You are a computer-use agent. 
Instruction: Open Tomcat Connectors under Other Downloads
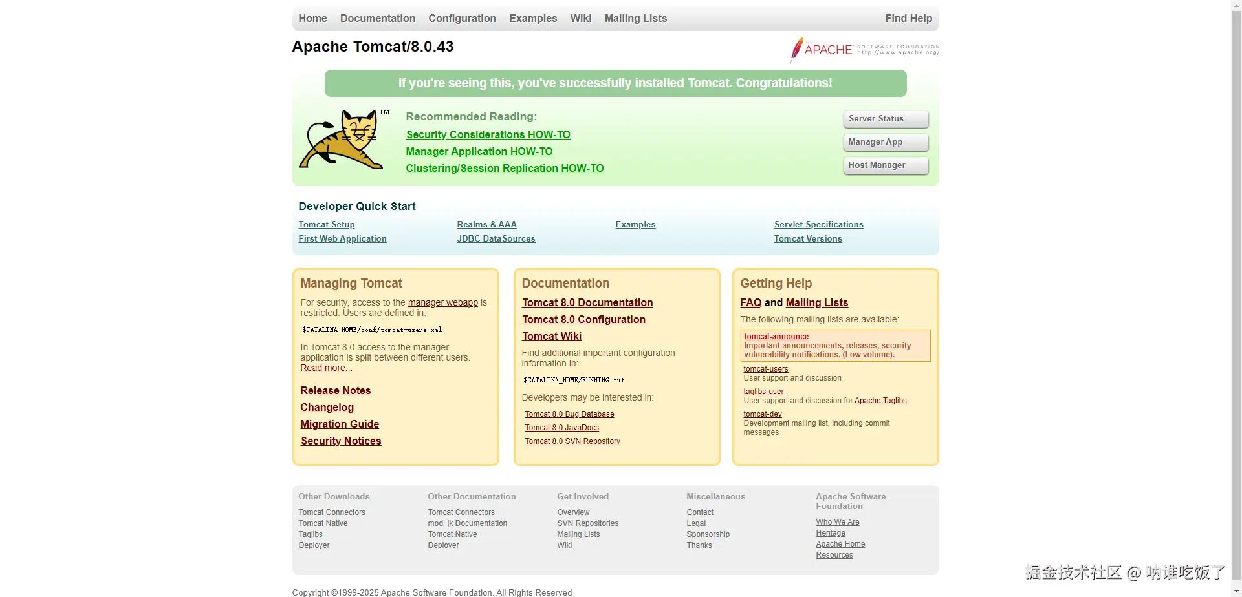click(x=332, y=512)
